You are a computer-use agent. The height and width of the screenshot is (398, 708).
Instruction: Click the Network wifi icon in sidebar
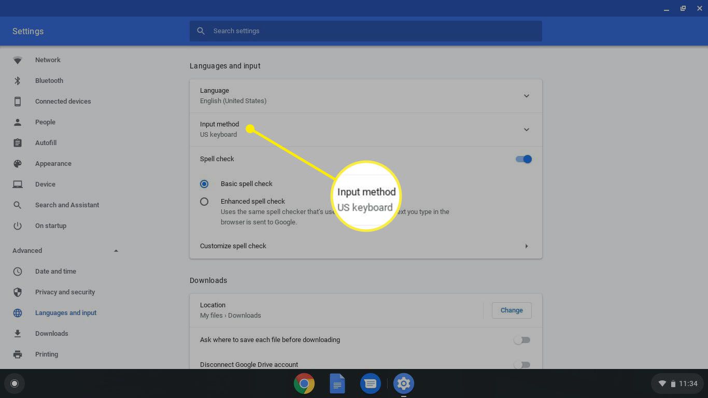tap(18, 60)
